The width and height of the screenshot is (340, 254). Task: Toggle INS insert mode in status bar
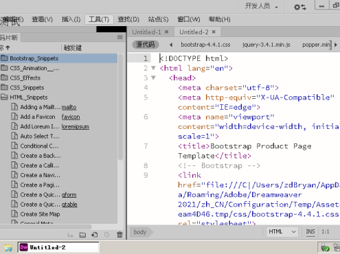coord(310,232)
